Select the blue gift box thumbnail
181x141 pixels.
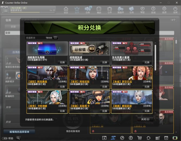point(47,49)
